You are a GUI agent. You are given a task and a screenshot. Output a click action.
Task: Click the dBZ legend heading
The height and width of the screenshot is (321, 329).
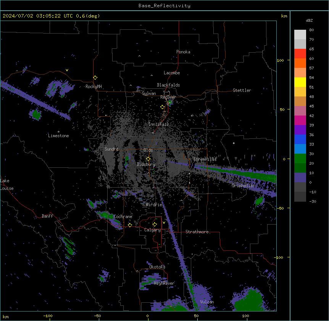tap(309, 21)
